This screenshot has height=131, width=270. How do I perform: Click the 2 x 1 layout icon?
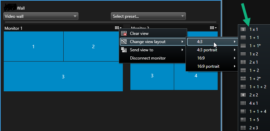pyautogui.click(x=243, y=62)
